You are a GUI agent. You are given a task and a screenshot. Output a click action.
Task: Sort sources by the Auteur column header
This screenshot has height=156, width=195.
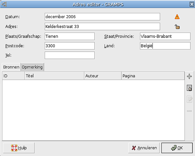(x=102, y=76)
